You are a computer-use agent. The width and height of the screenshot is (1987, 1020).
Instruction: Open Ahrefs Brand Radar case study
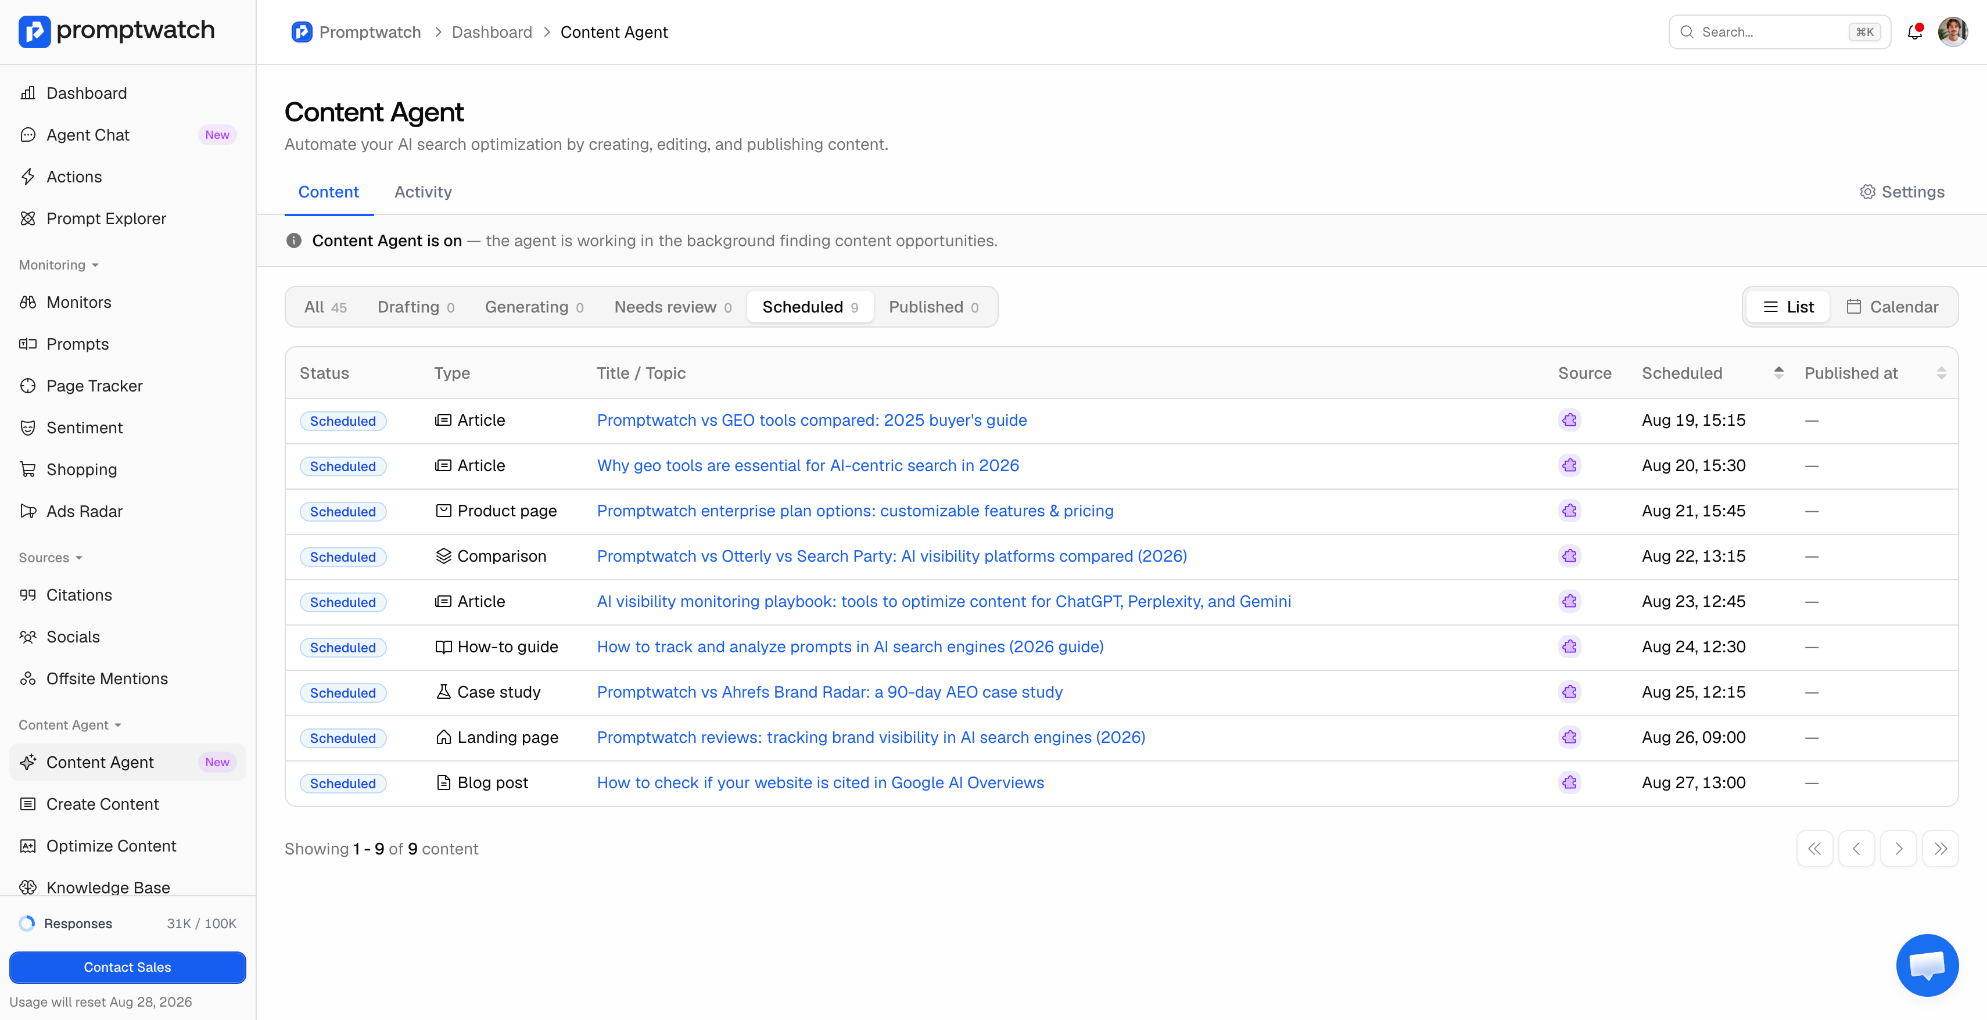pyautogui.click(x=829, y=692)
